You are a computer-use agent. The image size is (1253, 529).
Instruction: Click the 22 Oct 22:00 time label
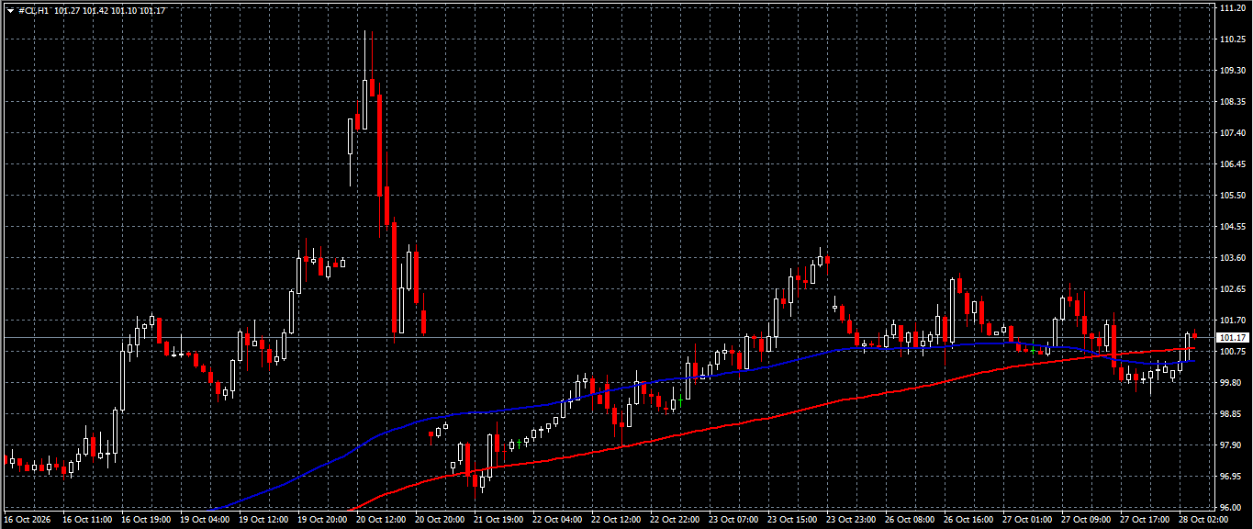(x=675, y=520)
